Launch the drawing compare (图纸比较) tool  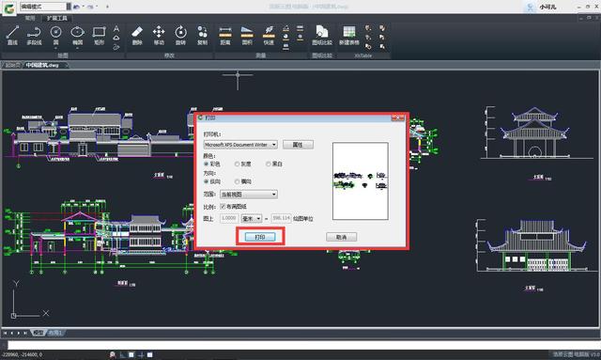coord(322,35)
